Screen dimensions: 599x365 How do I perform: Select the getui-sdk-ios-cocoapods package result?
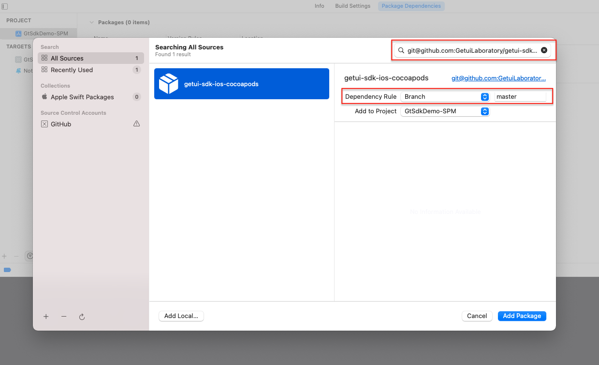242,84
